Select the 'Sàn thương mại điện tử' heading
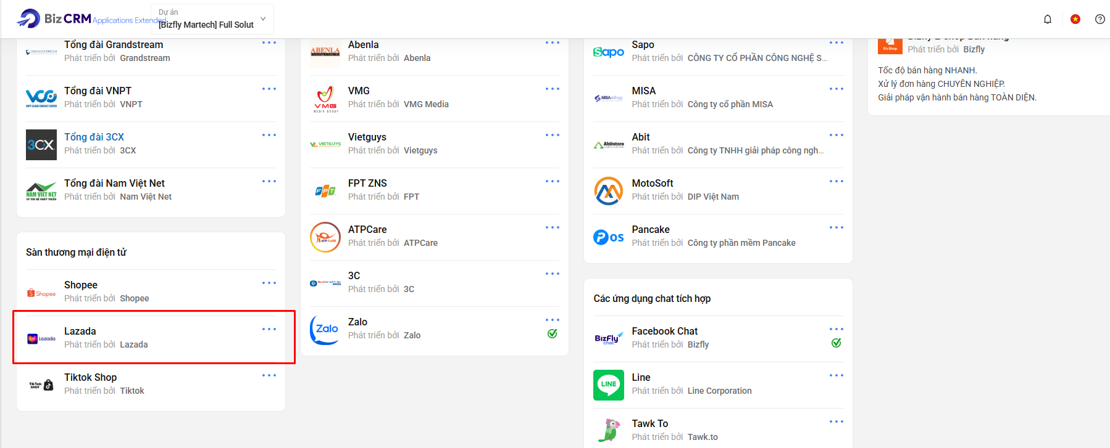1110x448 pixels. pos(76,252)
